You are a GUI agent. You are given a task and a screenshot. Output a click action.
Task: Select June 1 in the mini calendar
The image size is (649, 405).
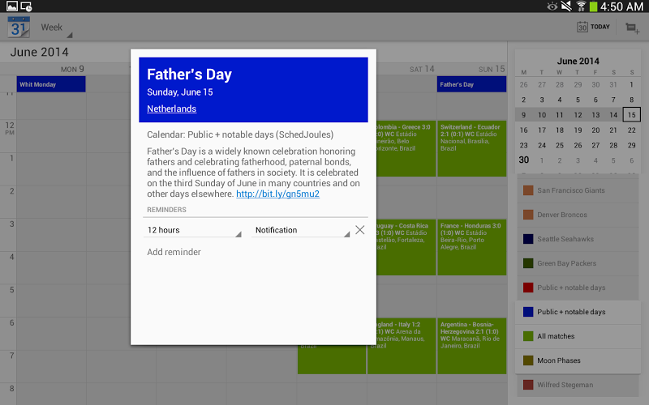coord(632,85)
